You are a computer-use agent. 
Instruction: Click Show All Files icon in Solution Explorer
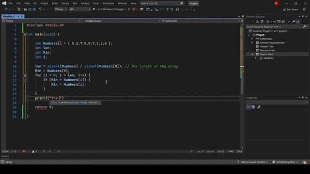[283, 22]
